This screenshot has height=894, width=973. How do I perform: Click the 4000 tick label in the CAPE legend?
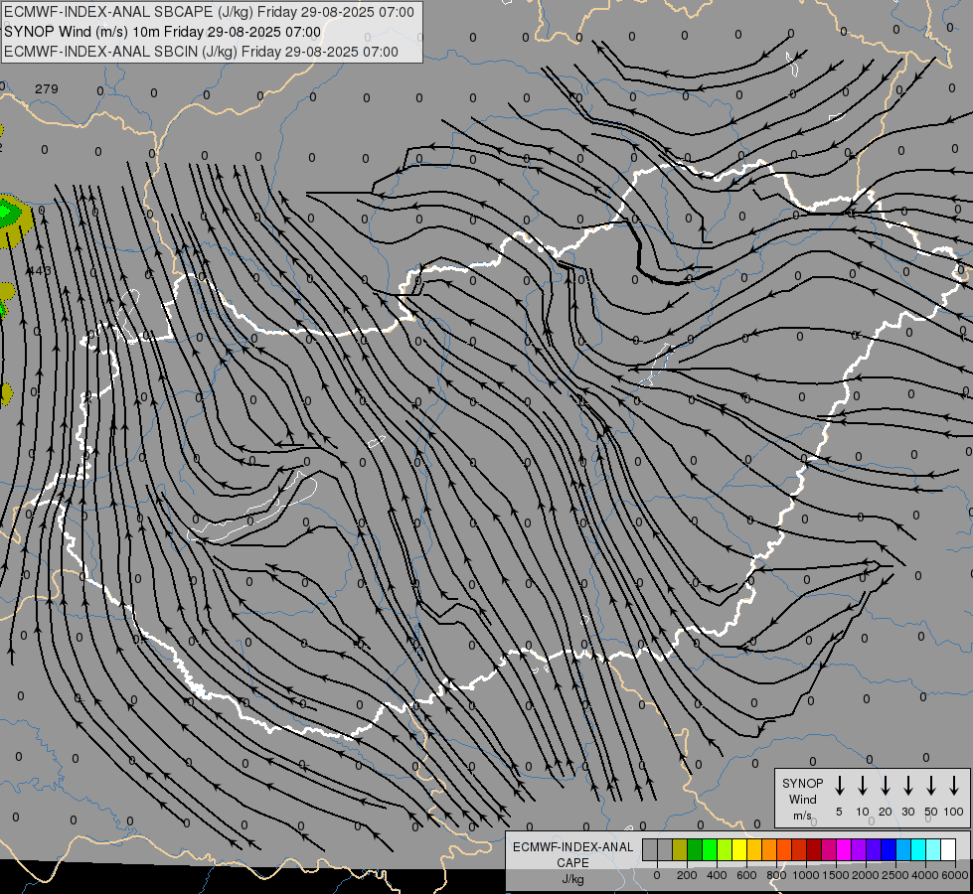coord(925,875)
